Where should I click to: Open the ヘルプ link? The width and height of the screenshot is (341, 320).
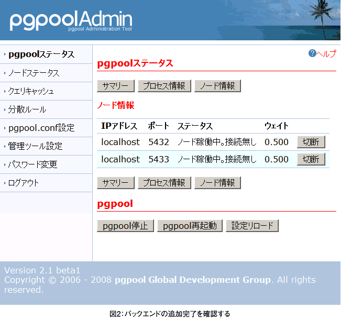pyautogui.click(x=326, y=53)
